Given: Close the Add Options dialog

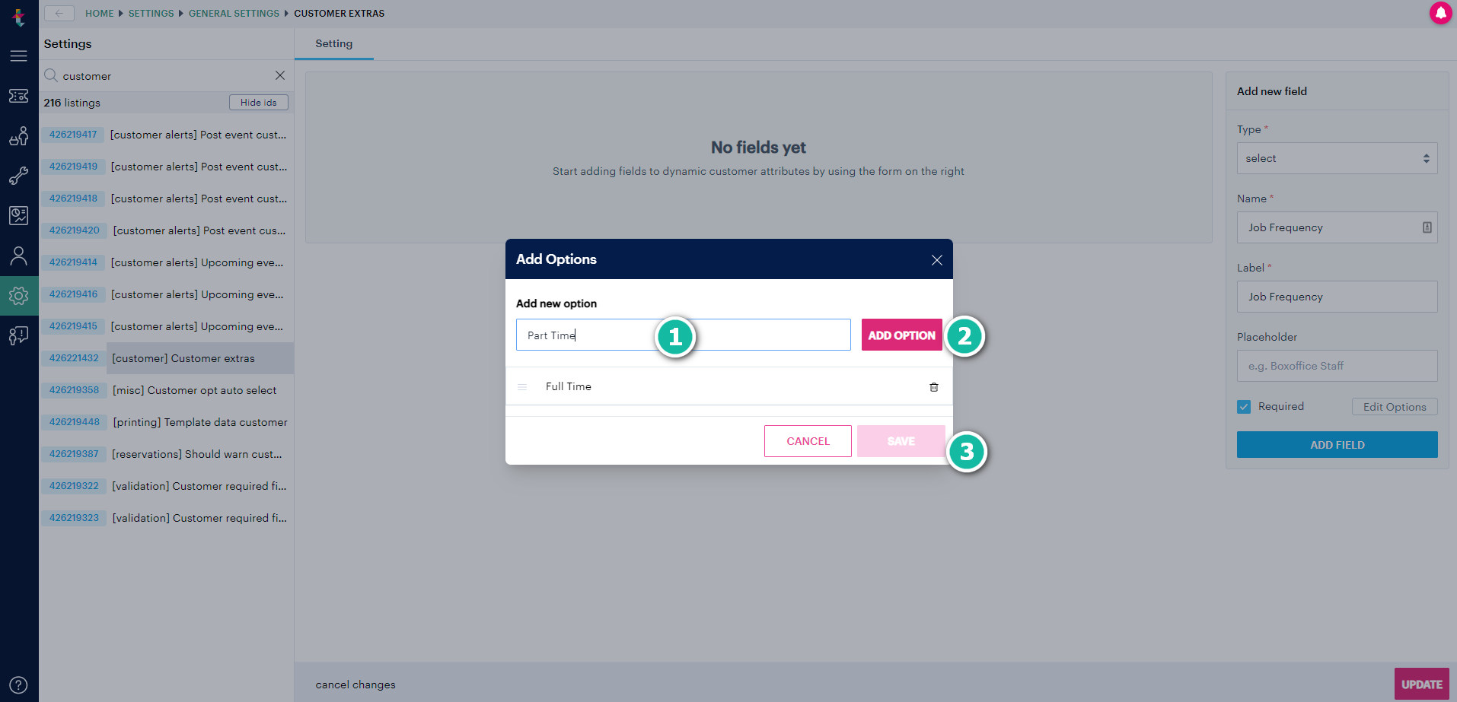Looking at the screenshot, I should [x=936, y=260].
